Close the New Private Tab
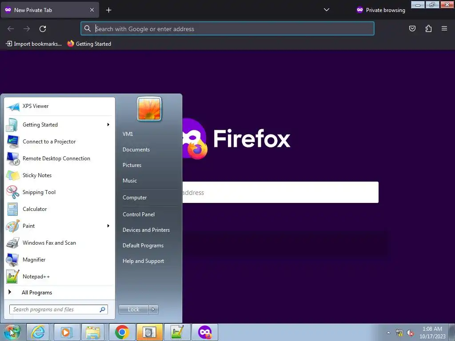This screenshot has width=455, height=341. [x=92, y=10]
